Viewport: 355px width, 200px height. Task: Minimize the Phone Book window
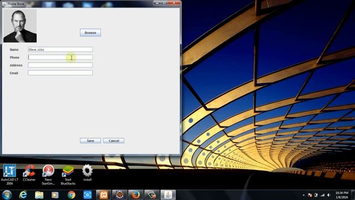158,3
